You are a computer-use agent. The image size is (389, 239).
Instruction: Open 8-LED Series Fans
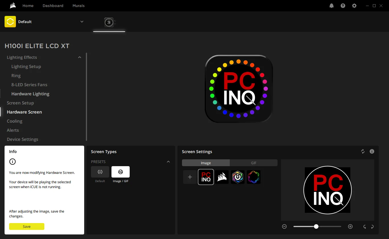point(29,85)
